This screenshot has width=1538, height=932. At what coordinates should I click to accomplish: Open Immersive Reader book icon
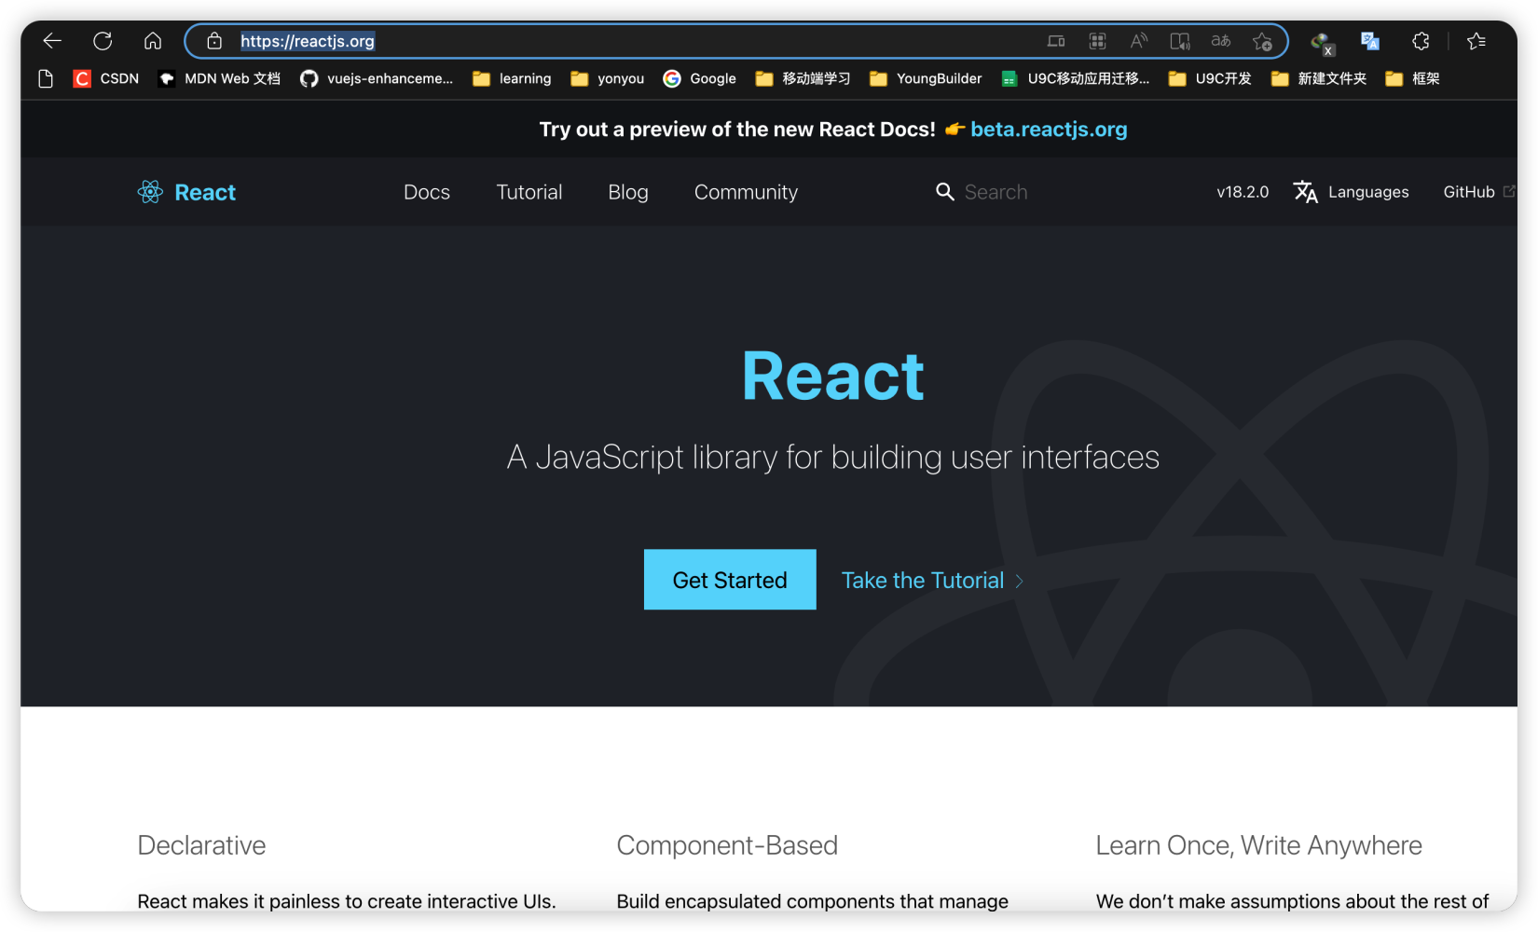tap(1180, 41)
